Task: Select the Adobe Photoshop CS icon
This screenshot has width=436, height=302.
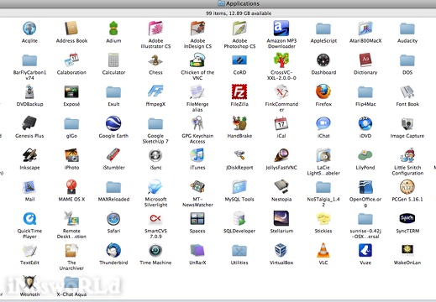Action: point(239,29)
